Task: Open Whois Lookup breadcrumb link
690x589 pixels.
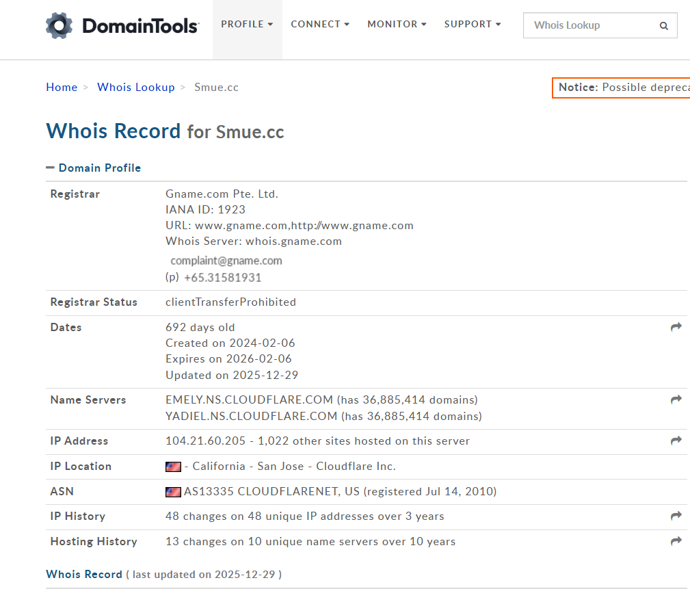Action: coord(136,88)
